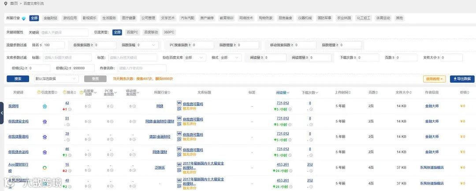Screen dimensions: 476x191
Task: Sort by PC搜索指数 column header
Action: (x=109, y=93)
